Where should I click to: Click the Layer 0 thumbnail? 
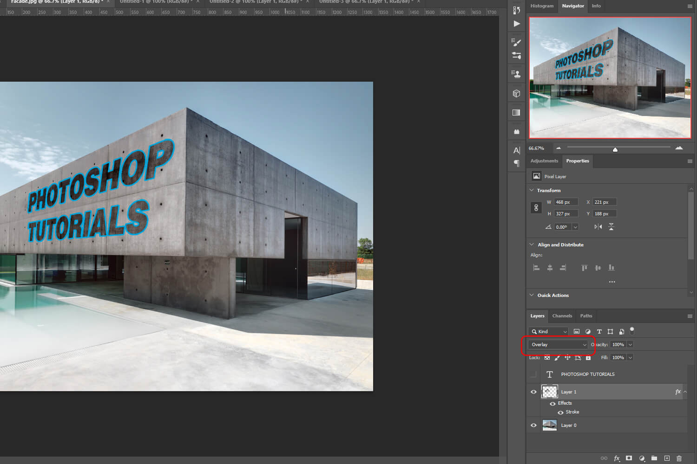click(x=550, y=425)
